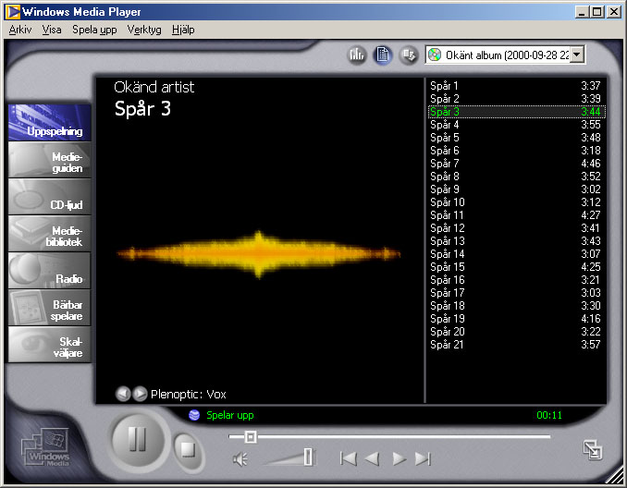The width and height of the screenshot is (627, 488).
Task: Open the Verktyg menu
Action: pos(144,30)
